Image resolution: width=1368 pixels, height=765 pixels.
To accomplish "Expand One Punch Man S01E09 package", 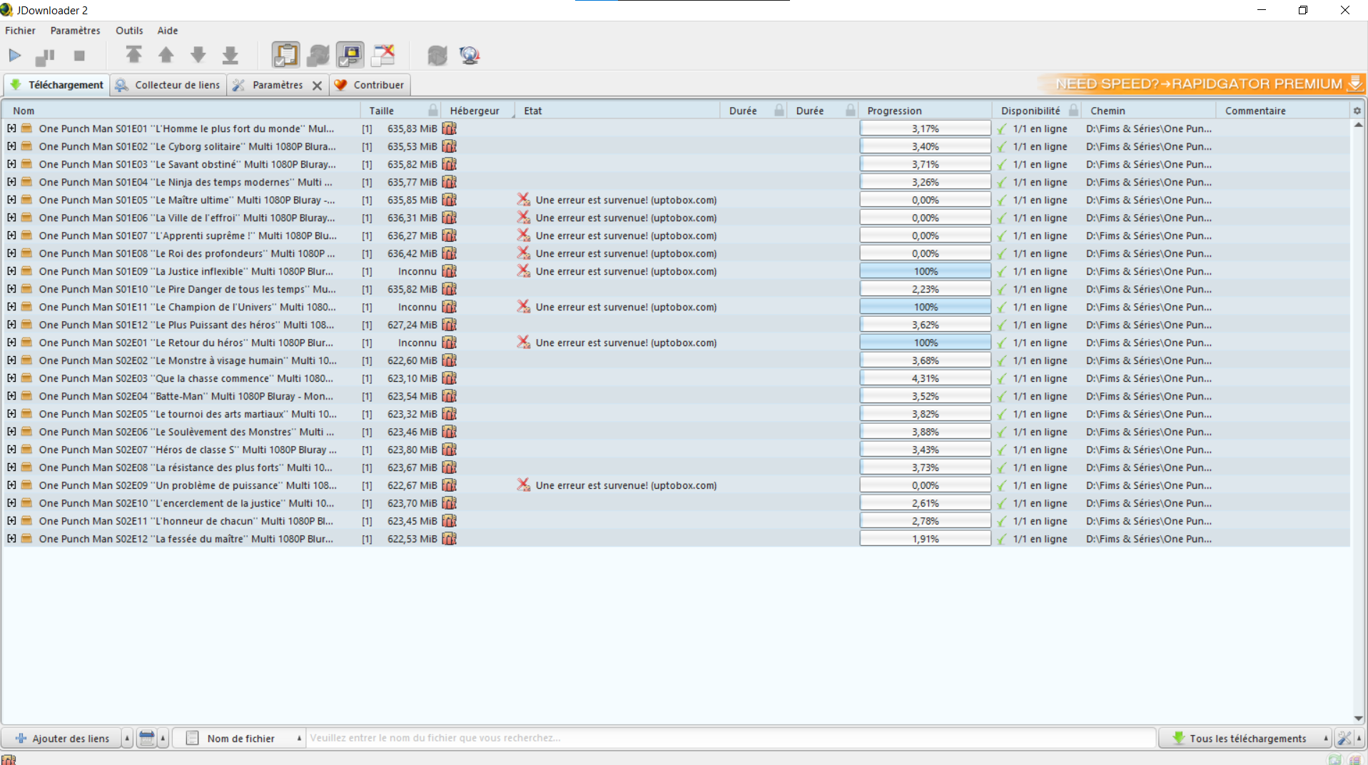I will pyautogui.click(x=11, y=271).
